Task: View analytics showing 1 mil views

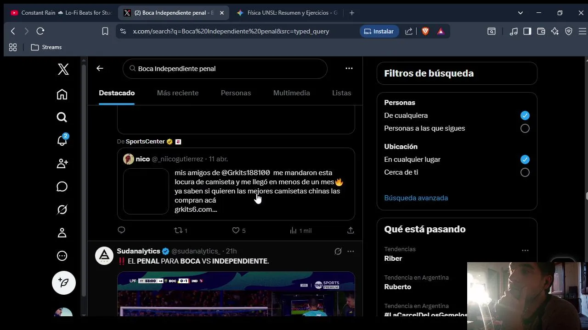Action: click(x=300, y=230)
